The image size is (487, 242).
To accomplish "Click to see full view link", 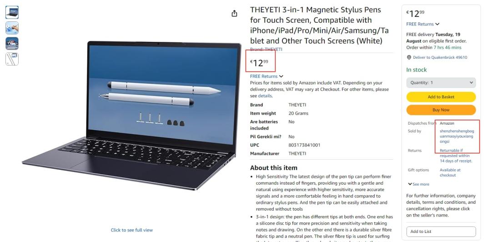I will coord(132,230).
